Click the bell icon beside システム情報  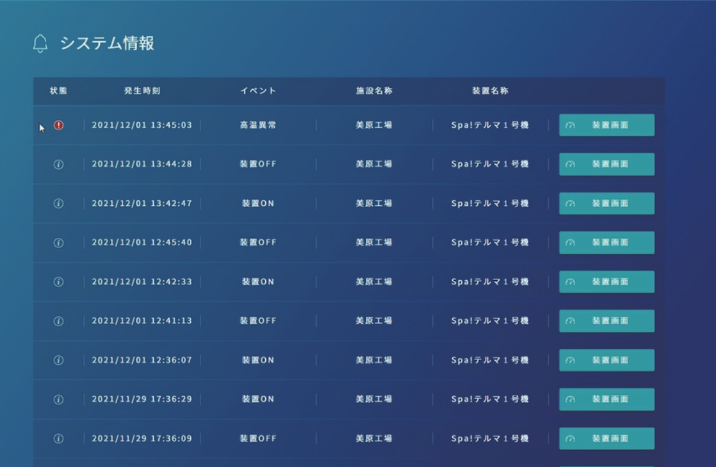click(40, 44)
